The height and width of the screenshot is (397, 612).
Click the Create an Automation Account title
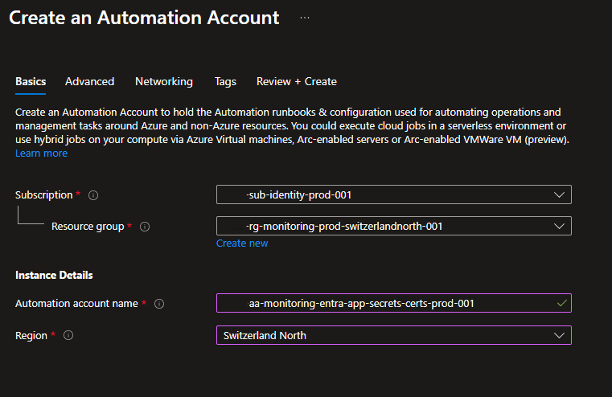click(x=144, y=18)
